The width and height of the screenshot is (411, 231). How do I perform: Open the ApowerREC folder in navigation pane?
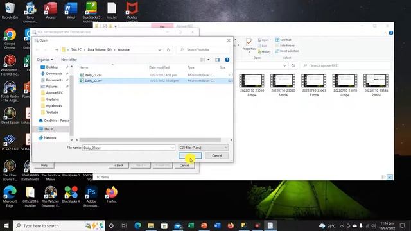coord(54,92)
